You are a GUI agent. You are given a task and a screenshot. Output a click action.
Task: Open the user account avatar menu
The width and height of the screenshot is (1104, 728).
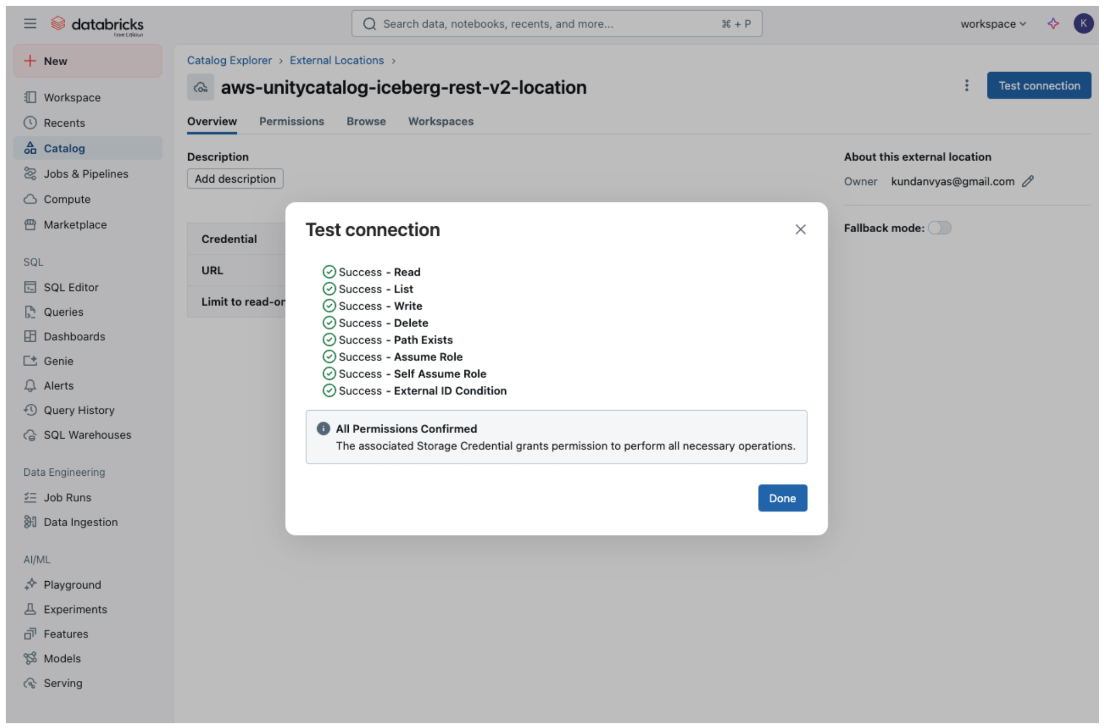pos(1083,23)
